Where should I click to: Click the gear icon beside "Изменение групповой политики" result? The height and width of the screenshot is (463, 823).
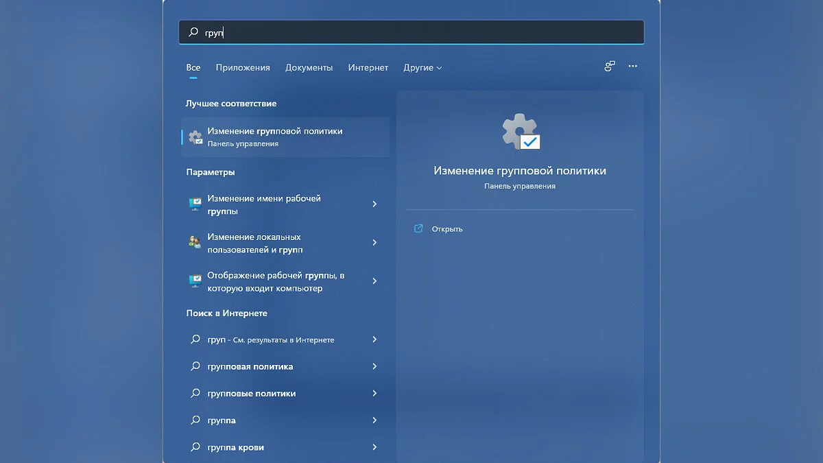click(x=195, y=137)
